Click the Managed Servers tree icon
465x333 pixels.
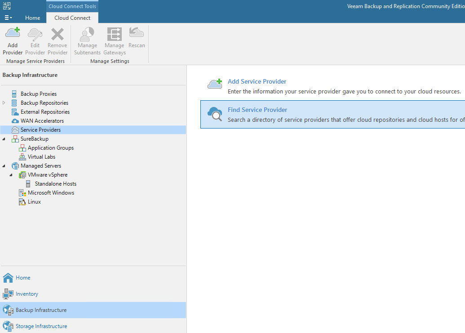(x=15, y=166)
